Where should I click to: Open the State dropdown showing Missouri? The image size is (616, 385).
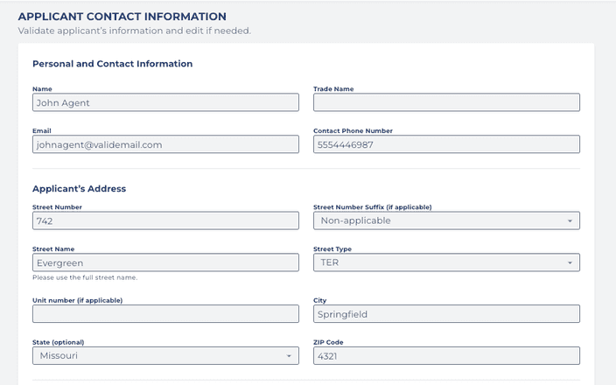point(165,355)
